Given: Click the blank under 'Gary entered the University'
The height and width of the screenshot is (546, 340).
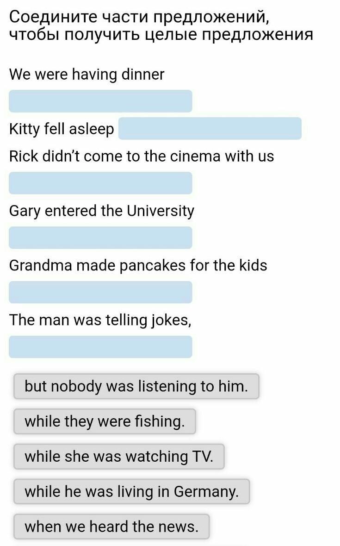Looking at the screenshot, I should click(100, 238).
